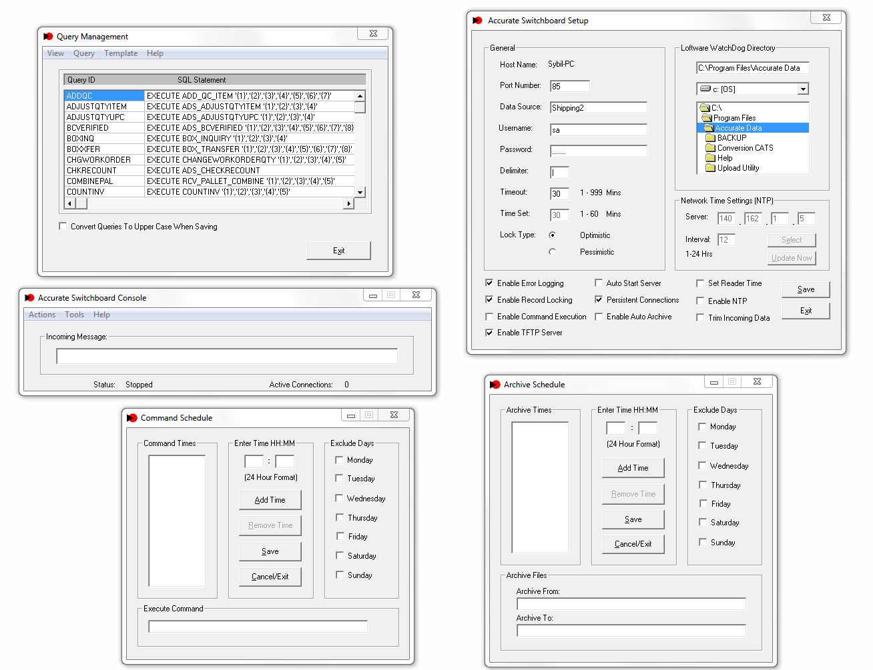Viewport: 873px width, 670px height.
Task: Open the Actions menu in Switchboard Console
Action: pyautogui.click(x=42, y=315)
